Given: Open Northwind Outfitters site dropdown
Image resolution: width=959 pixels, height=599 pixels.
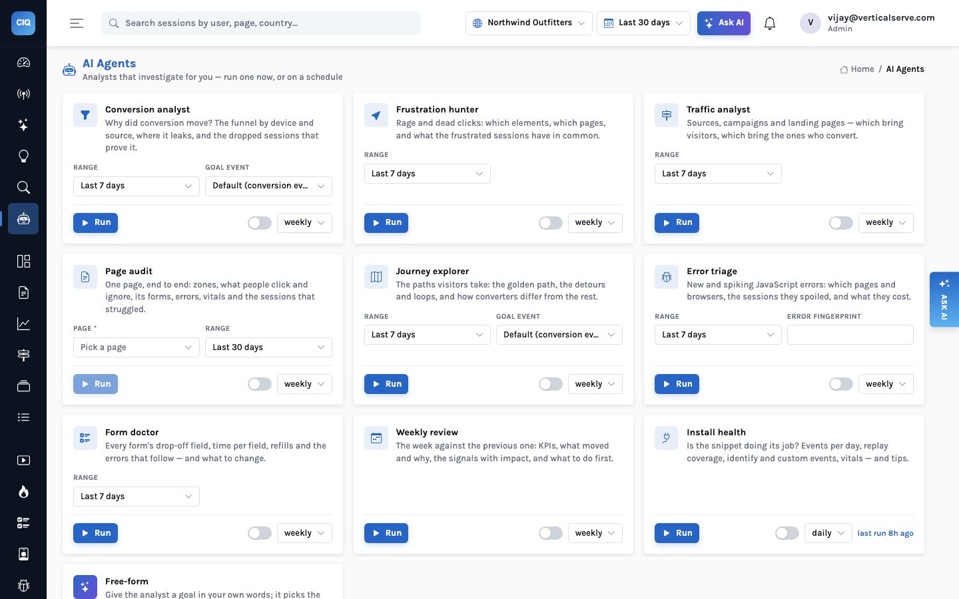Looking at the screenshot, I should [x=529, y=23].
